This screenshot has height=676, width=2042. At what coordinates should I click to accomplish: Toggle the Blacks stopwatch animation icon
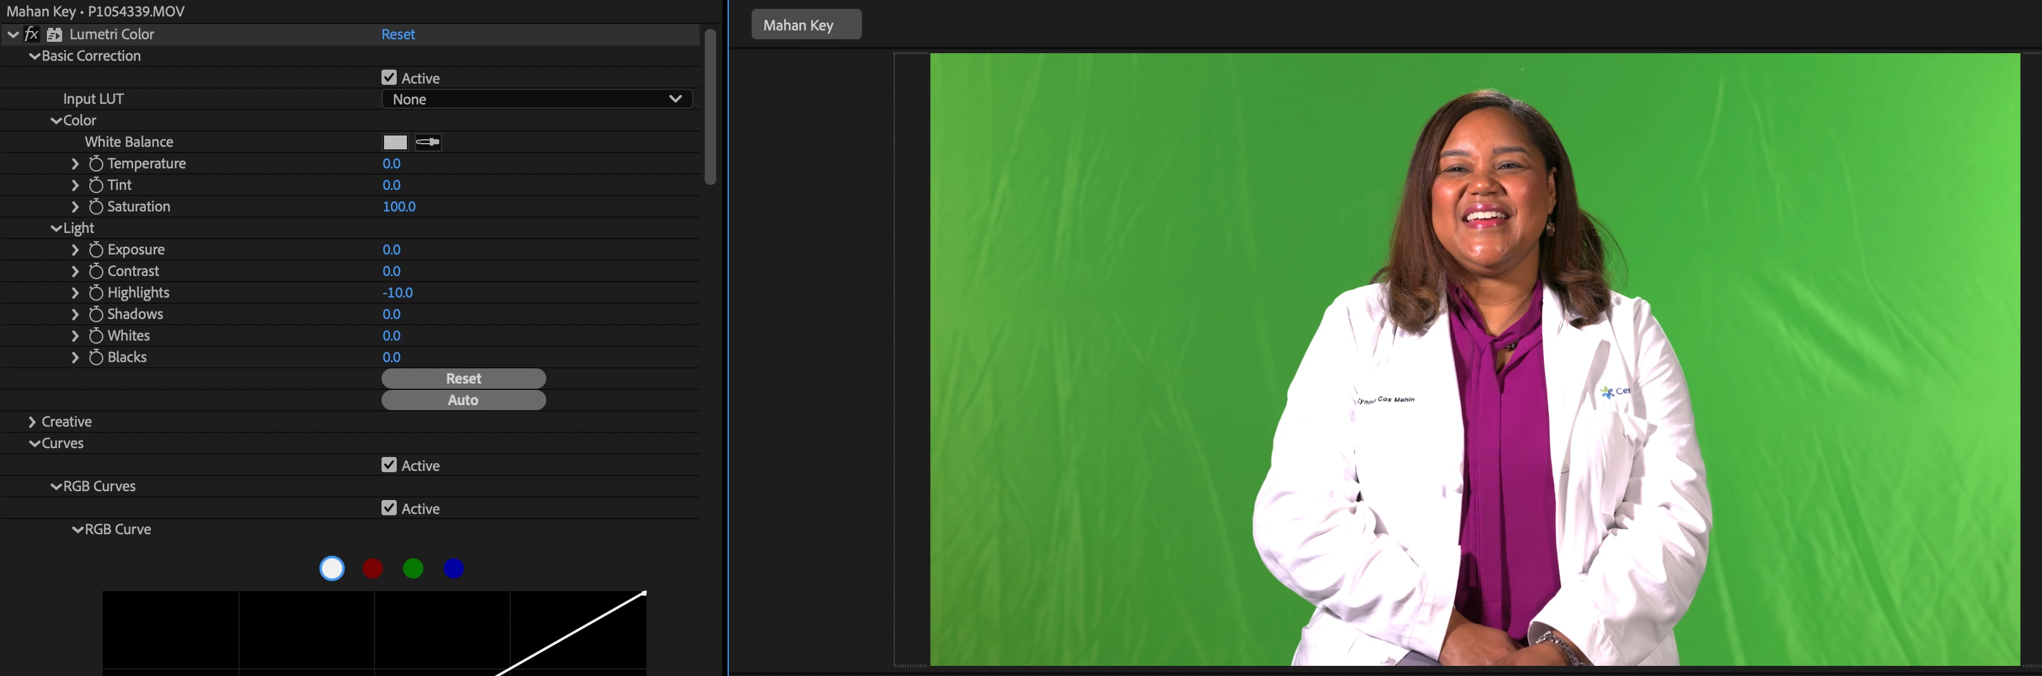96,357
